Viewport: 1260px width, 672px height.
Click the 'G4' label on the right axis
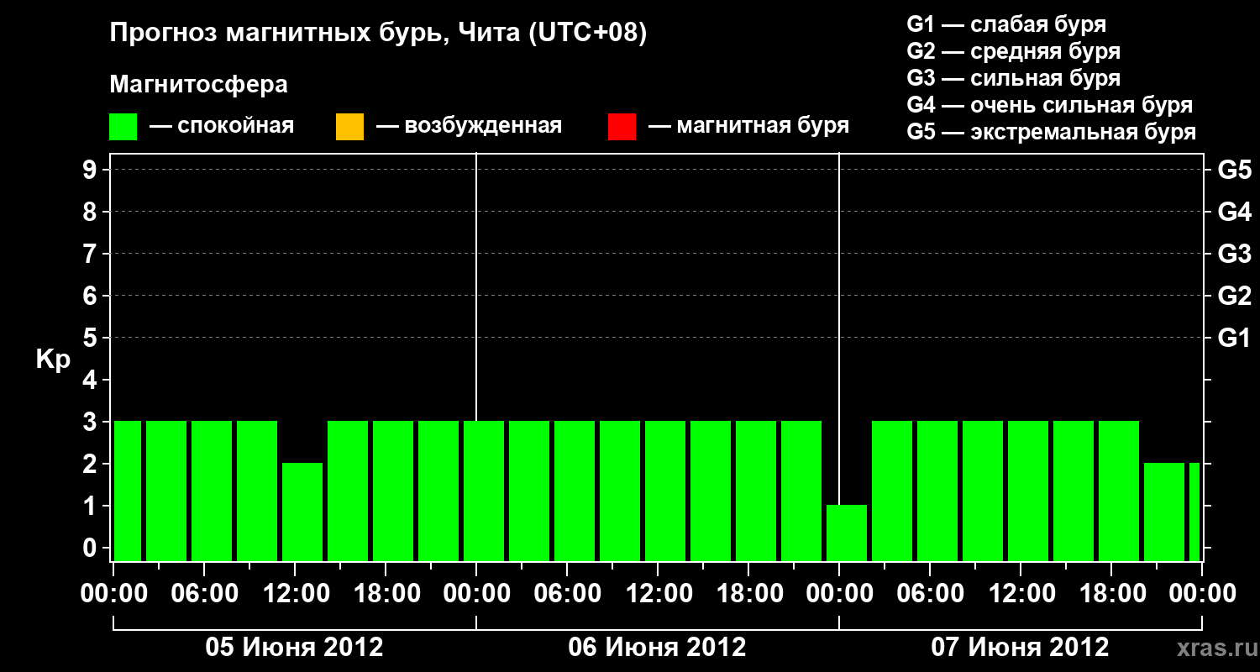coord(1234,212)
